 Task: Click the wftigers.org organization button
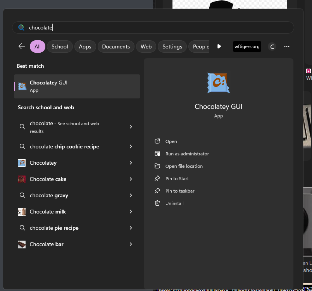(247, 46)
